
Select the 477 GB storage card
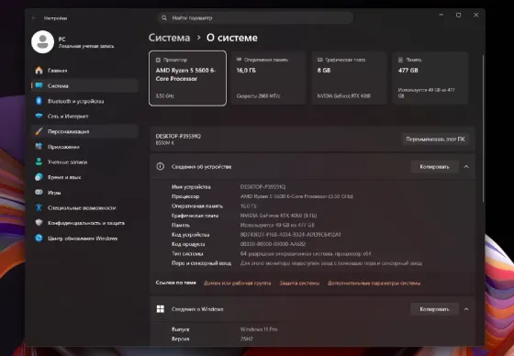tap(430, 78)
